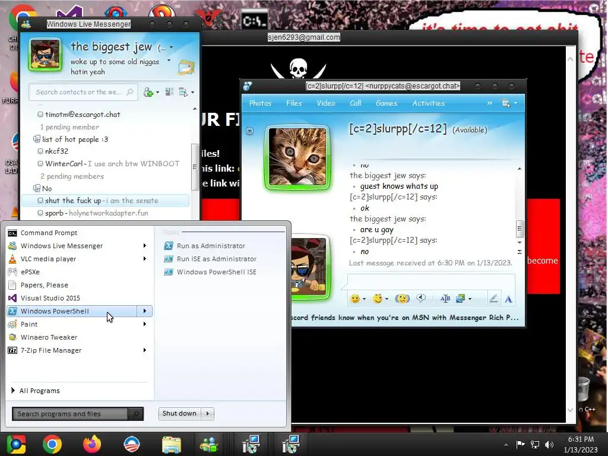Click the volume icon in the system tray
This screenshot has height=456, width=608.
(549, 444)
